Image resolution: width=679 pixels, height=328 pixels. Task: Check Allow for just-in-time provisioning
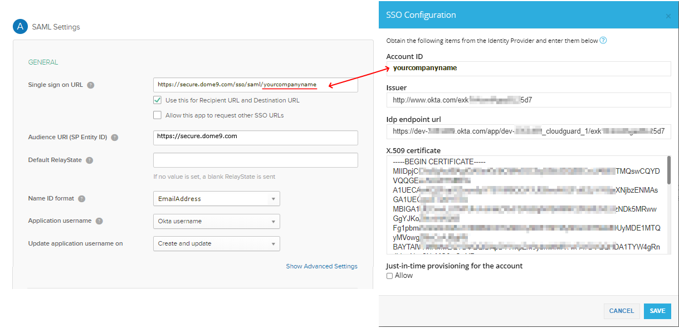coord(389,275)
